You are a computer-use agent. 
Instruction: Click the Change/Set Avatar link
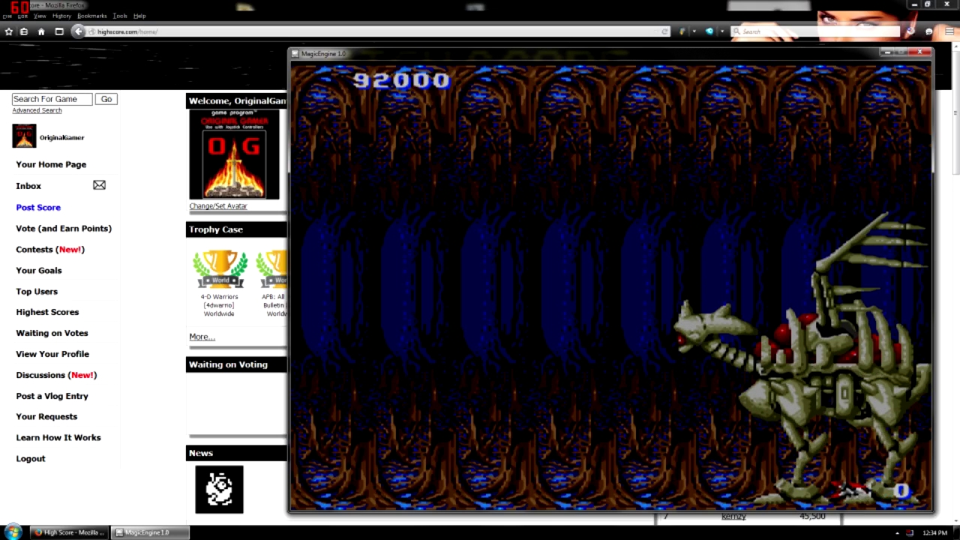(217, 206)
